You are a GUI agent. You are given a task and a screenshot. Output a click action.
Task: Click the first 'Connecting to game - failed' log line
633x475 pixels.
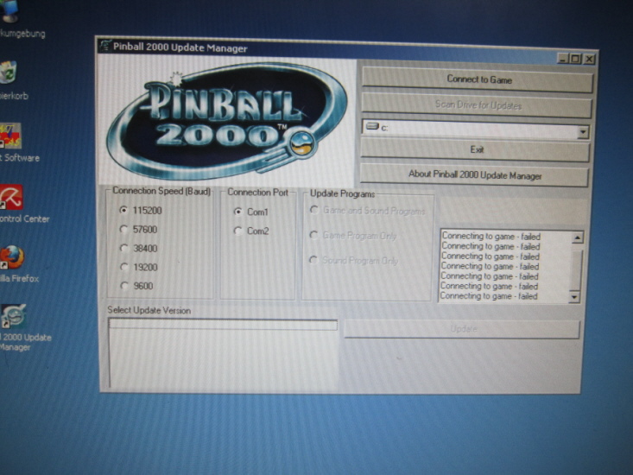(491, 236)
